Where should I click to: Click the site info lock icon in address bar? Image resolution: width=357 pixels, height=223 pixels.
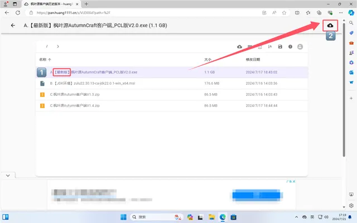31,13
